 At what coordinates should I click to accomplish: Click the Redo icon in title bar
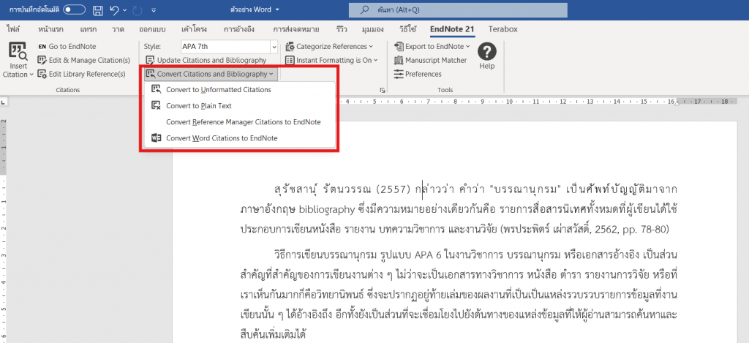coord(138,10)
